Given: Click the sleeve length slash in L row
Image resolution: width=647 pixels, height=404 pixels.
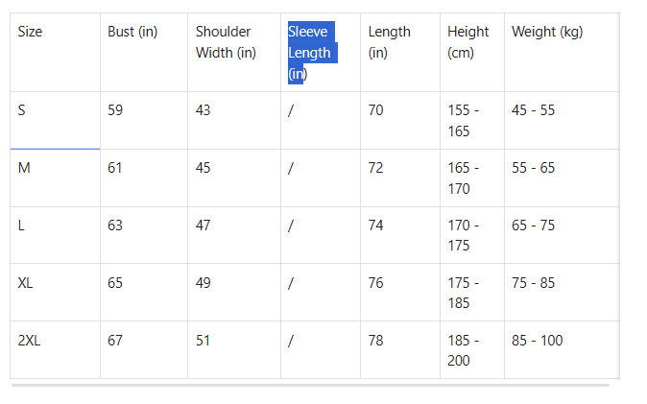Looking at the screenshot, I should click(290, 226).
